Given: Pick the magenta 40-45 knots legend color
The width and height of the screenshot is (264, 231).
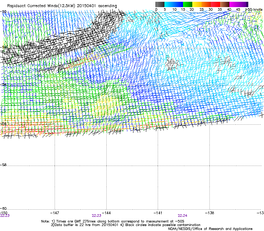Looking at the screenshot, I should coord(234,4).
